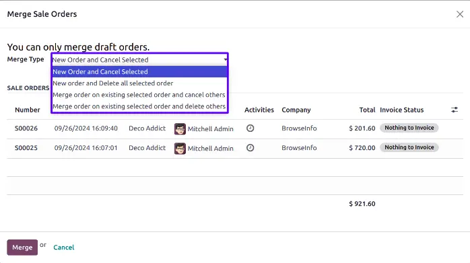
Task: Click Mitchell Admin avatar in S00025 row
Action: tap(180, 148)
